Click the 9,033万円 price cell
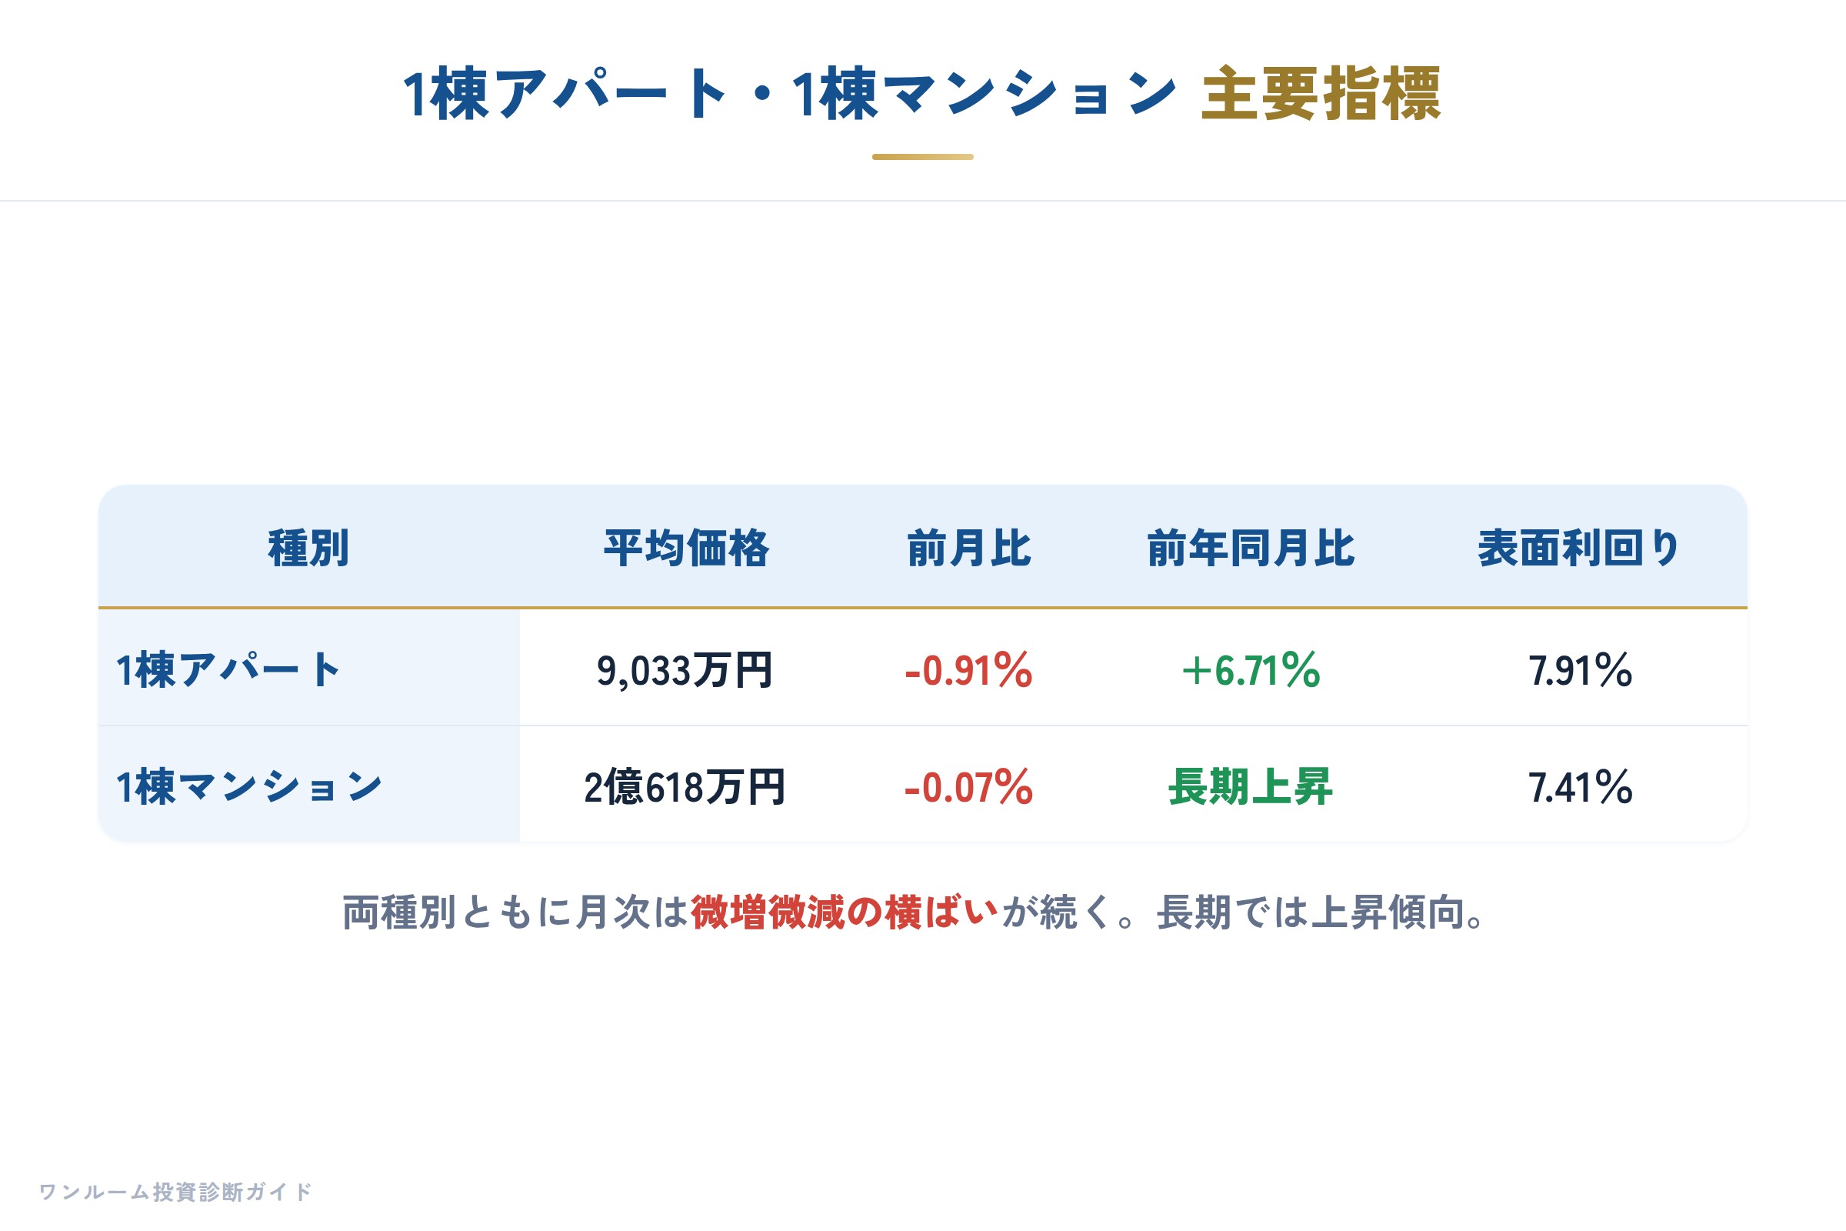 (685, 670)
